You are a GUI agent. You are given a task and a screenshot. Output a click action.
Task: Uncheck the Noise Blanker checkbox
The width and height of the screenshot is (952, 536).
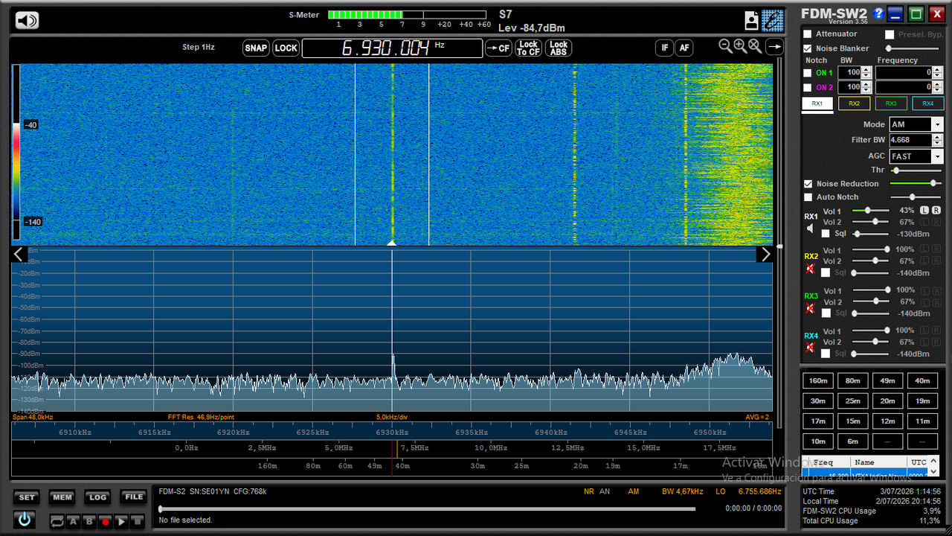808,48
